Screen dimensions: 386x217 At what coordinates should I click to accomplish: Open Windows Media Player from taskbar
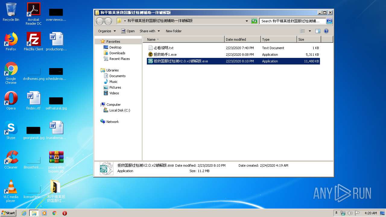(44, 213)
